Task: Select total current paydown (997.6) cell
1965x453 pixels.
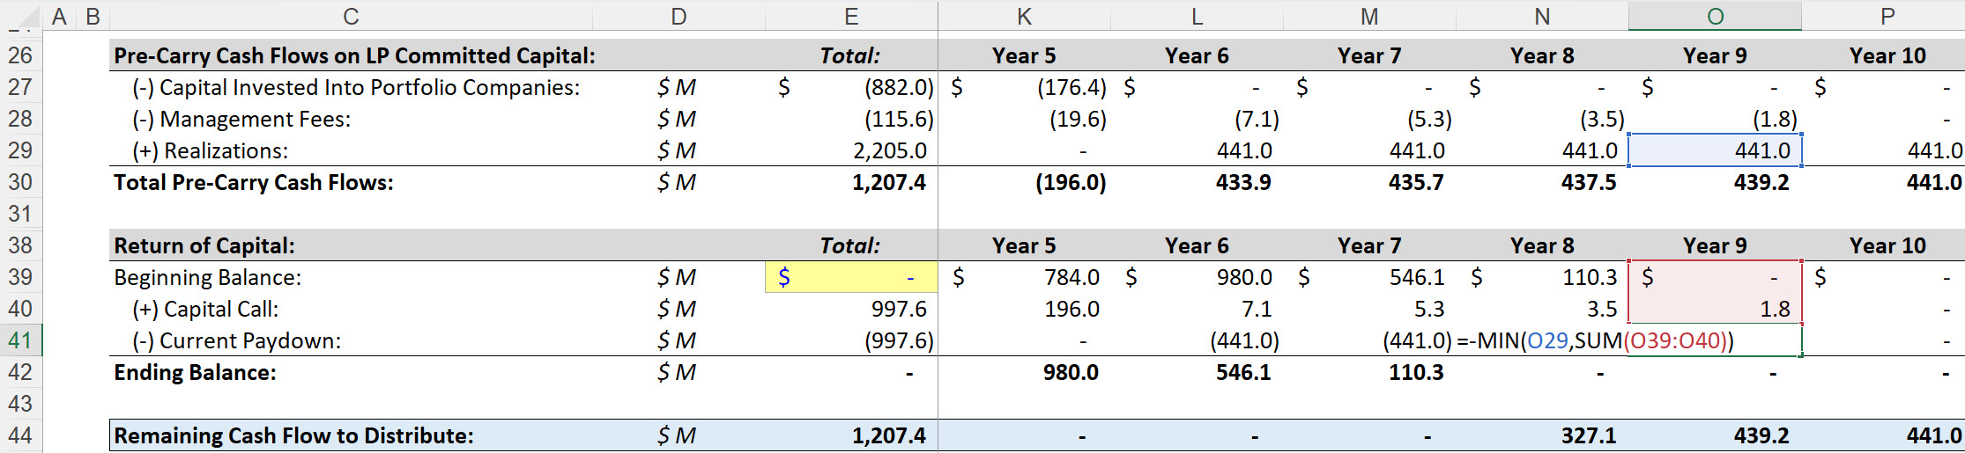Action: point(851,340)
